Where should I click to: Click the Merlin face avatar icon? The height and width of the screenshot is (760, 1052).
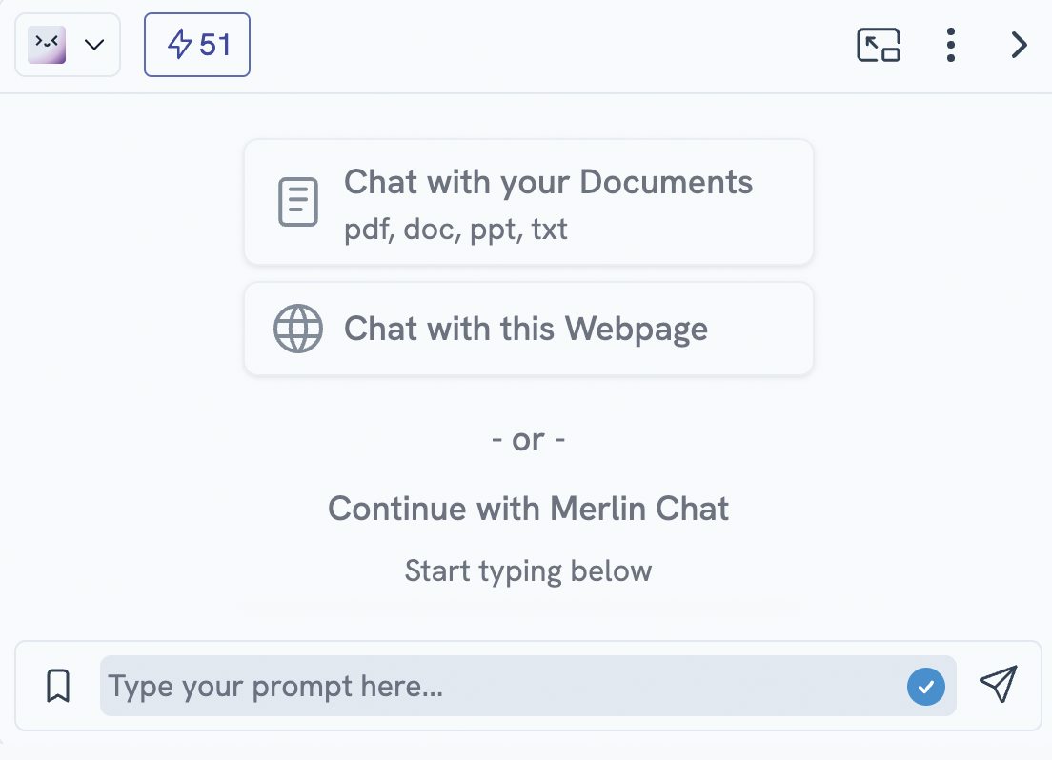[47, 45]
